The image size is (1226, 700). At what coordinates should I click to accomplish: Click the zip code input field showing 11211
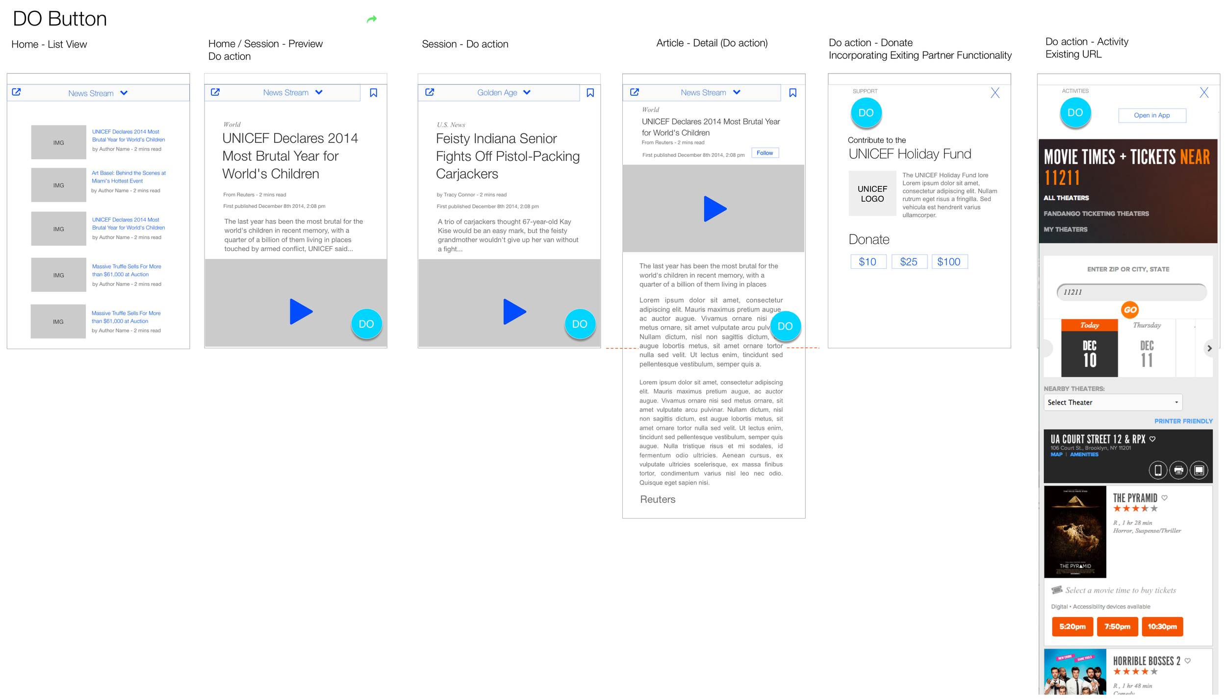pos(1131,292)
